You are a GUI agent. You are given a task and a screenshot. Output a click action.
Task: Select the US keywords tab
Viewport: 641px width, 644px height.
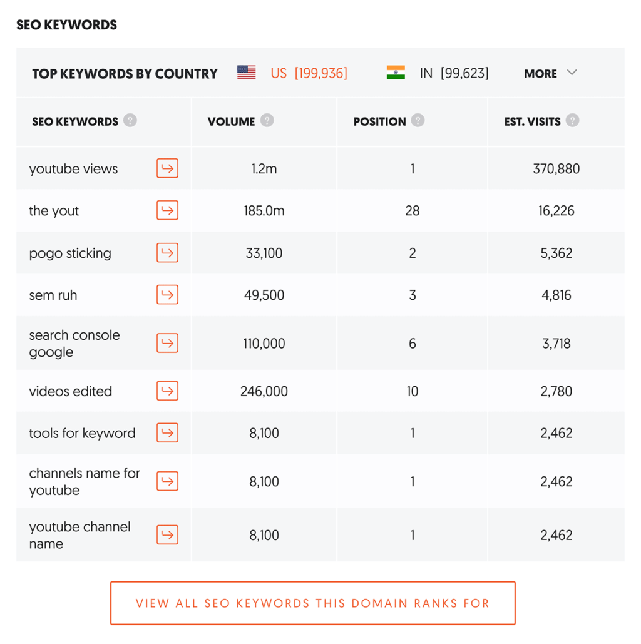tap(293, 73)
